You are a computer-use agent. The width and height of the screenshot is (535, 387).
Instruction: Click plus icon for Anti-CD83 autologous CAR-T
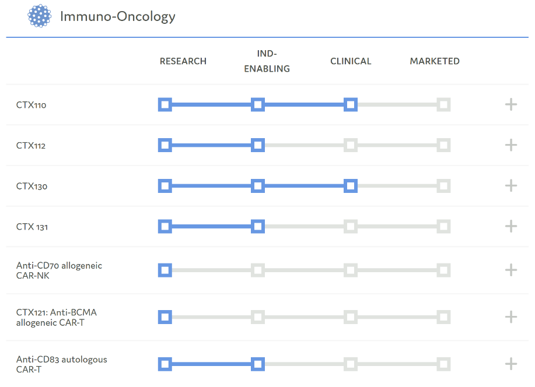(511, 364)
